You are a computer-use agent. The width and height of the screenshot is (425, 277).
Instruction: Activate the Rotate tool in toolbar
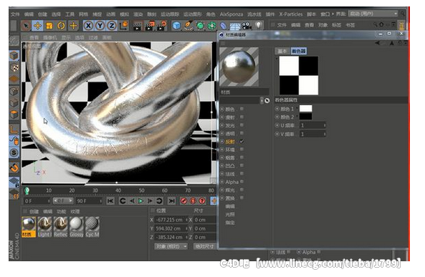[x=61, y=26]
